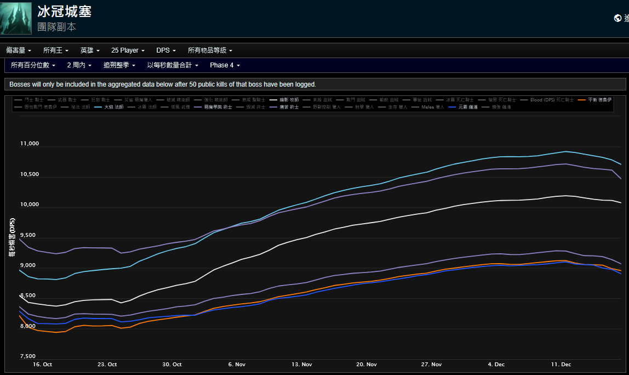Click the Icecrown Citadel raid thumbnail icon
This screenshot has height=375, width=629.
click(x=16, y=18)
